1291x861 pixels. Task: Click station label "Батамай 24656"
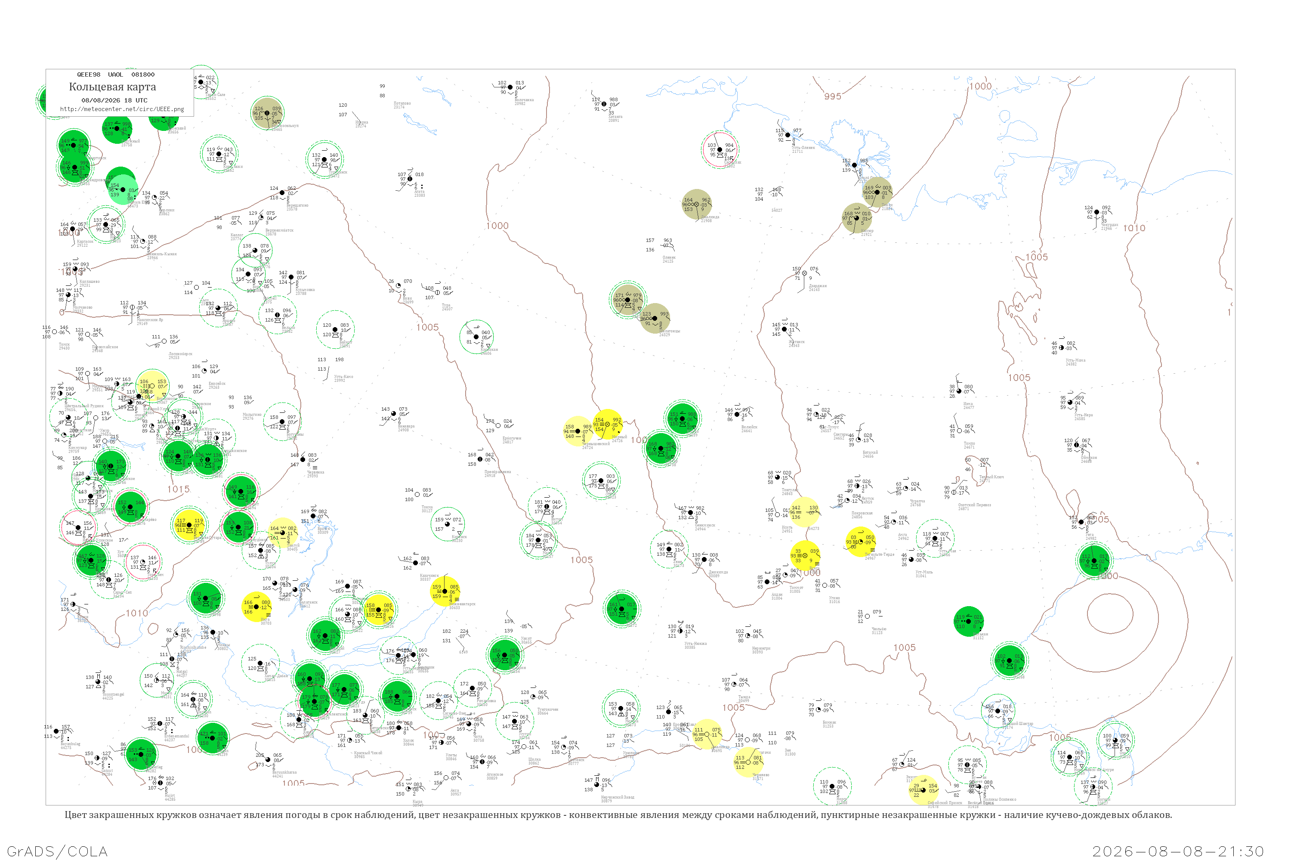[x=870, y=454]
